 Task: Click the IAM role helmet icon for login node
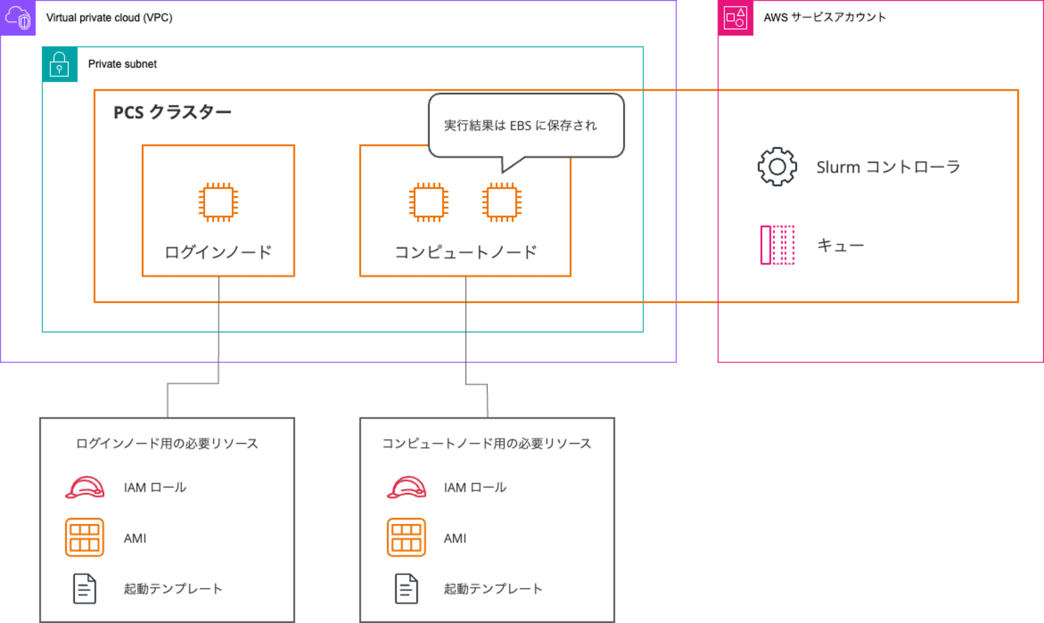(x=85, y=487)
